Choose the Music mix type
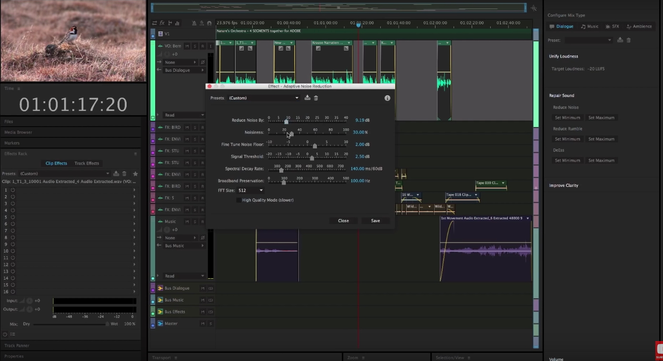The height and width of the screenshot is (361, 663). (x=590, y=27)
